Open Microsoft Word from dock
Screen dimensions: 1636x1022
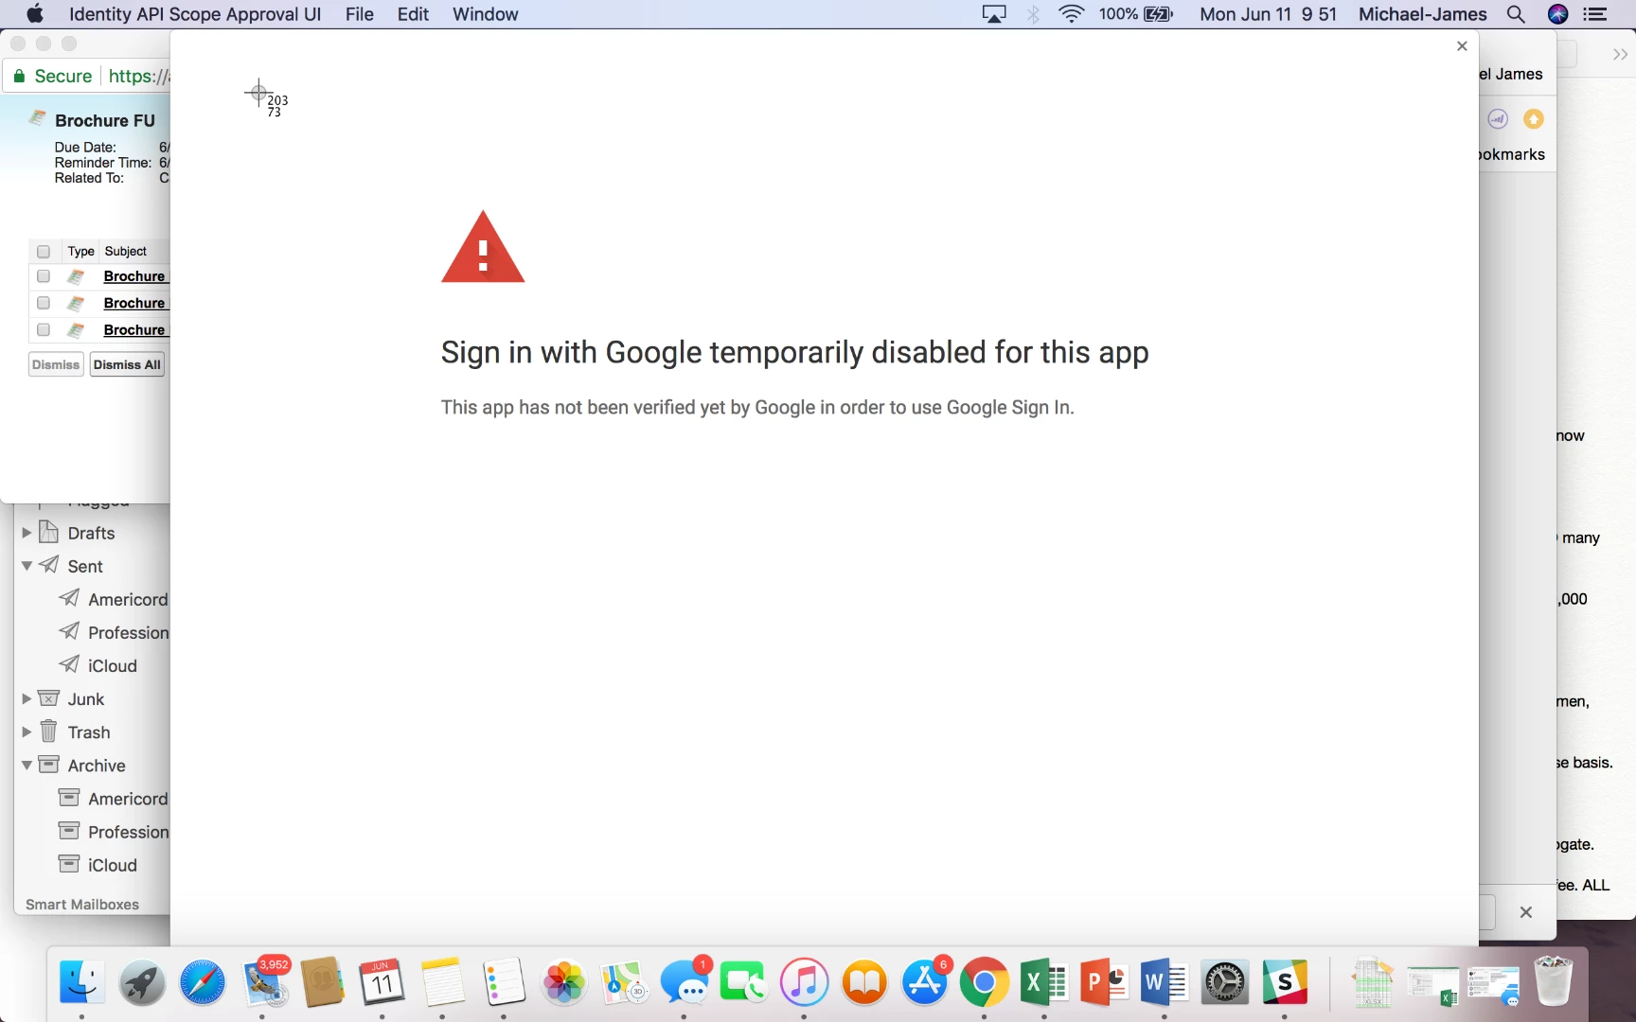pyautogui.click(x=1165, y=983)
